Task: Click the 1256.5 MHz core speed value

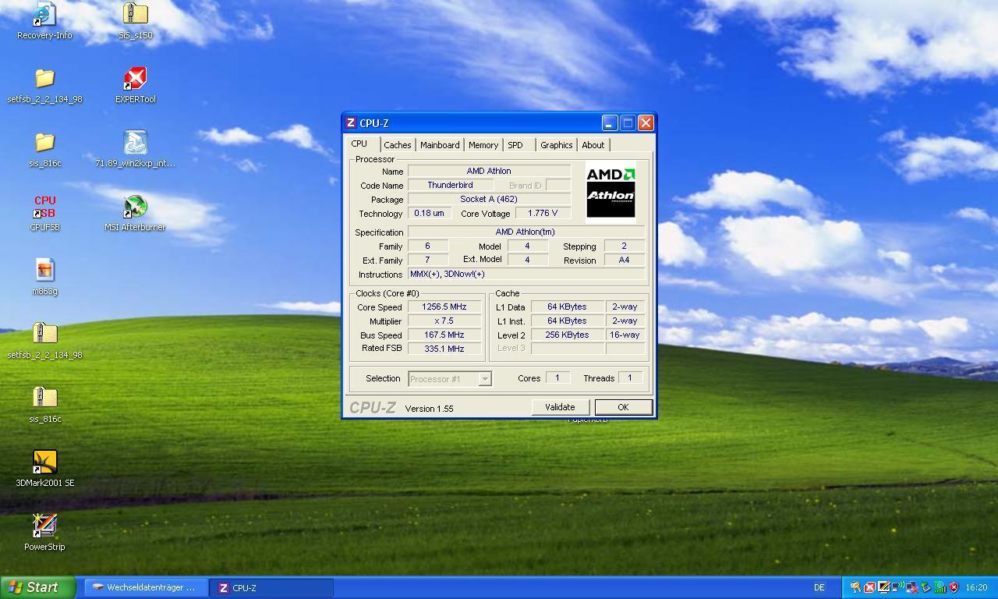Action: pyautogui.click(x=444, y=307)
